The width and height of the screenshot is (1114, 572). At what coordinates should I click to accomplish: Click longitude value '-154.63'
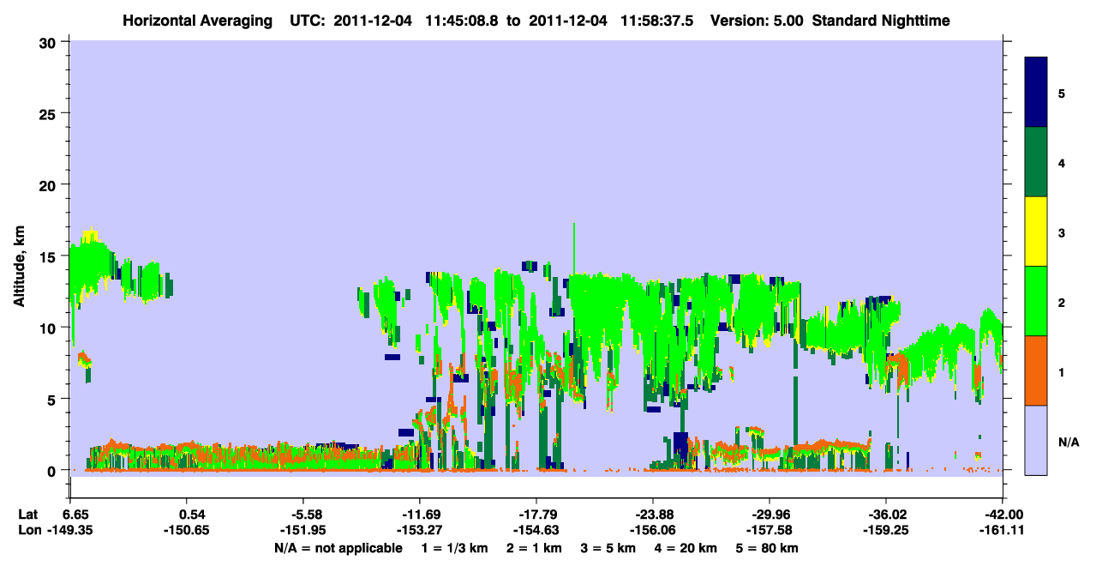(x=536, y=531)
